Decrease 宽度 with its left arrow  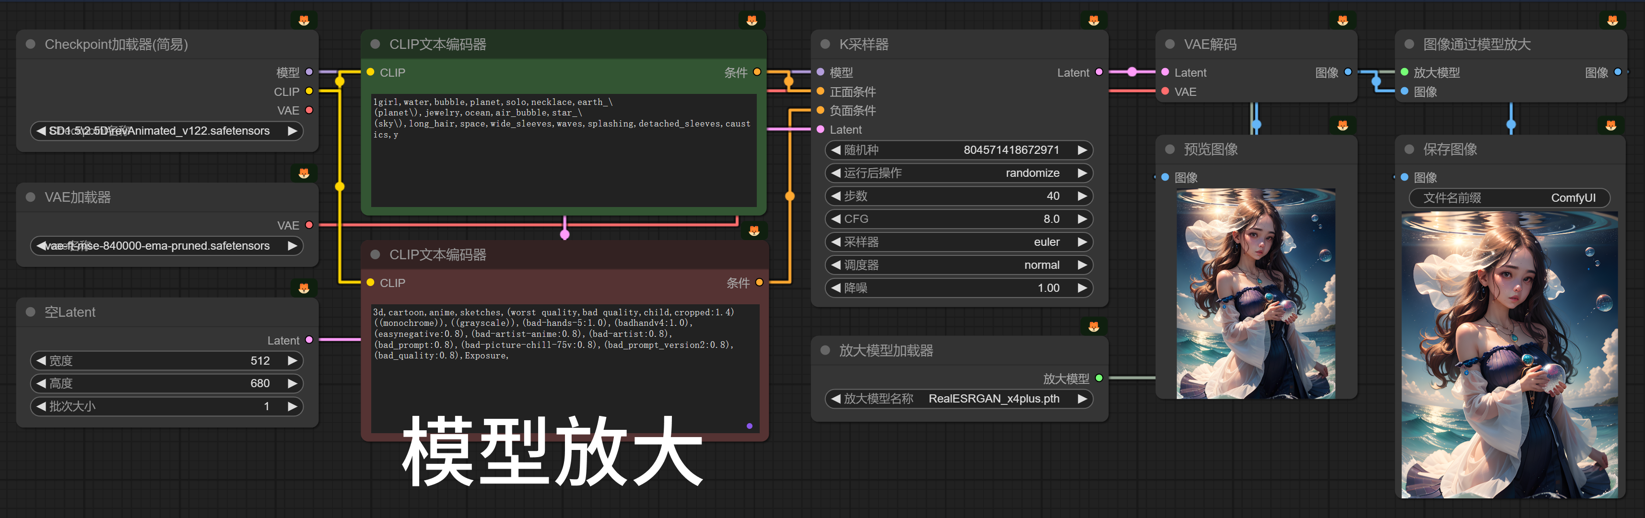click(41, 360)
